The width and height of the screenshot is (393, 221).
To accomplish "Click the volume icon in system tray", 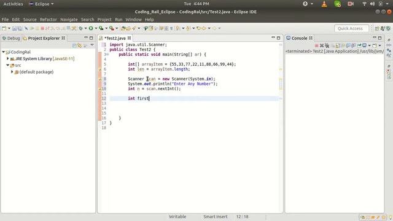I will 373,4.
